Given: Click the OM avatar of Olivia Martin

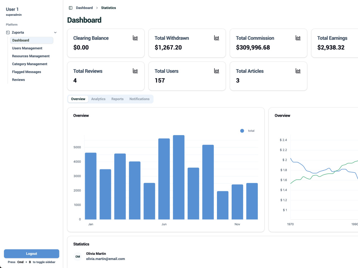Looking at the screenshot, I should (78, 257).
